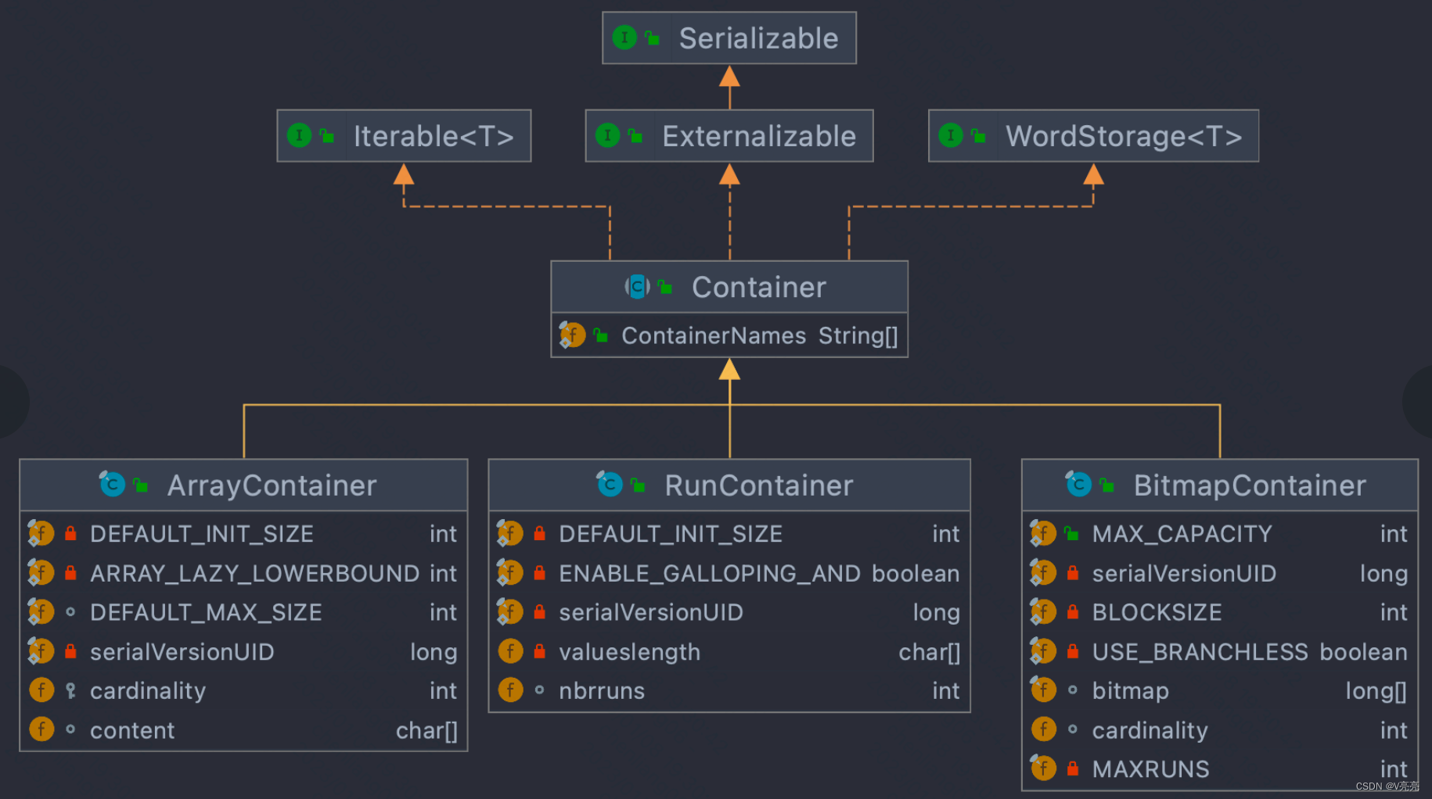Select the field icon for bitmap
The height and width of the screenshot is (799, 1432).
[x=1043, y=690]
